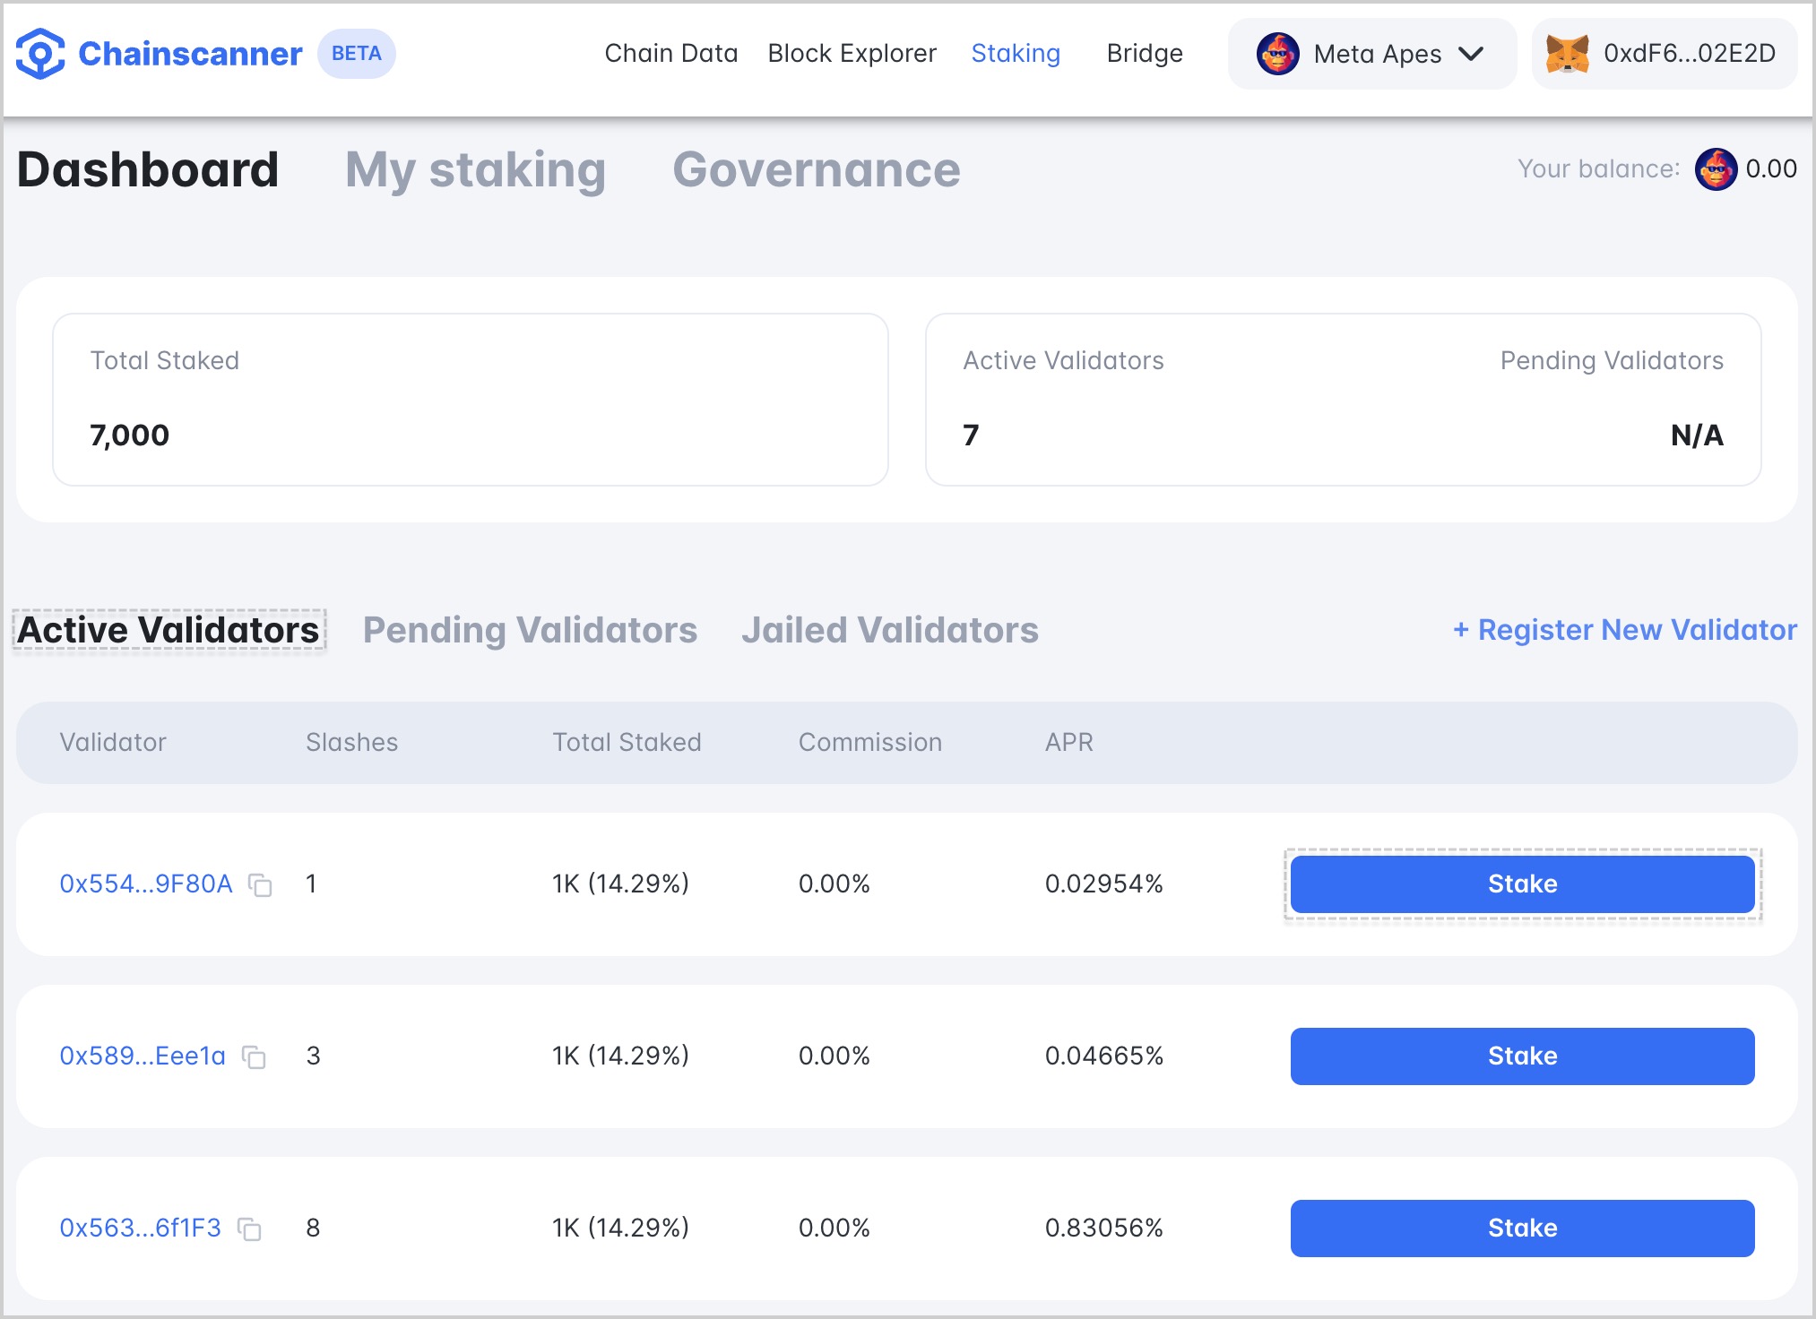This screenshot has height=1319, width=1816.
Task: Click the Total Staked column header
Action: 627,742
